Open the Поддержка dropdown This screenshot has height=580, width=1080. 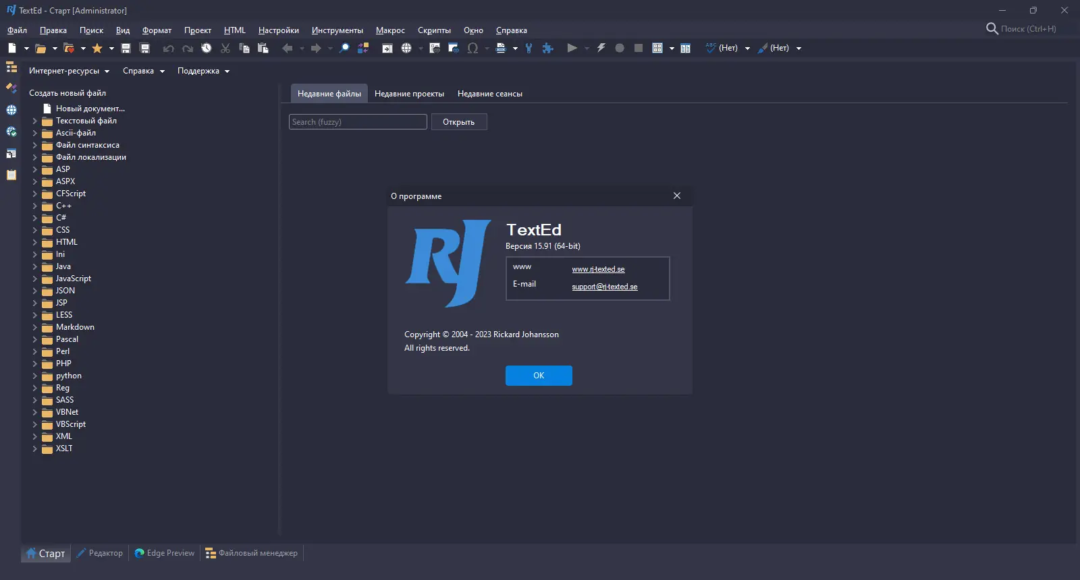tap(203, 71)
